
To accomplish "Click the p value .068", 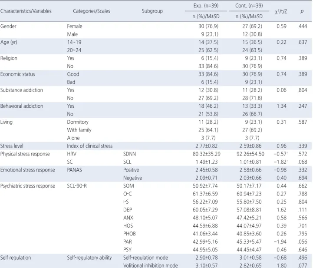I will point(302,162).
